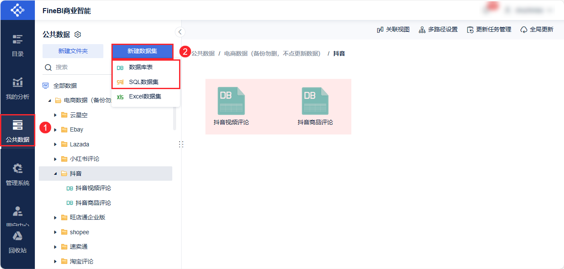The height and width of the screenshot is (269, 564).
Task: Open 更新任务管理 from the toolbar
Action: [x=489, y=29]
